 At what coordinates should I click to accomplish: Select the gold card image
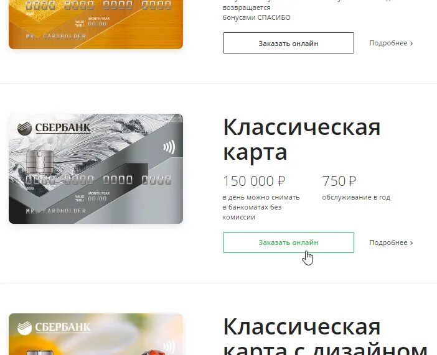[96, 24]
